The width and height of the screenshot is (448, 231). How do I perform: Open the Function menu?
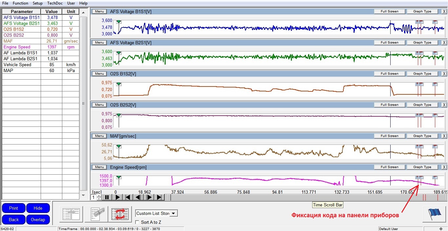tap(20, 3)
